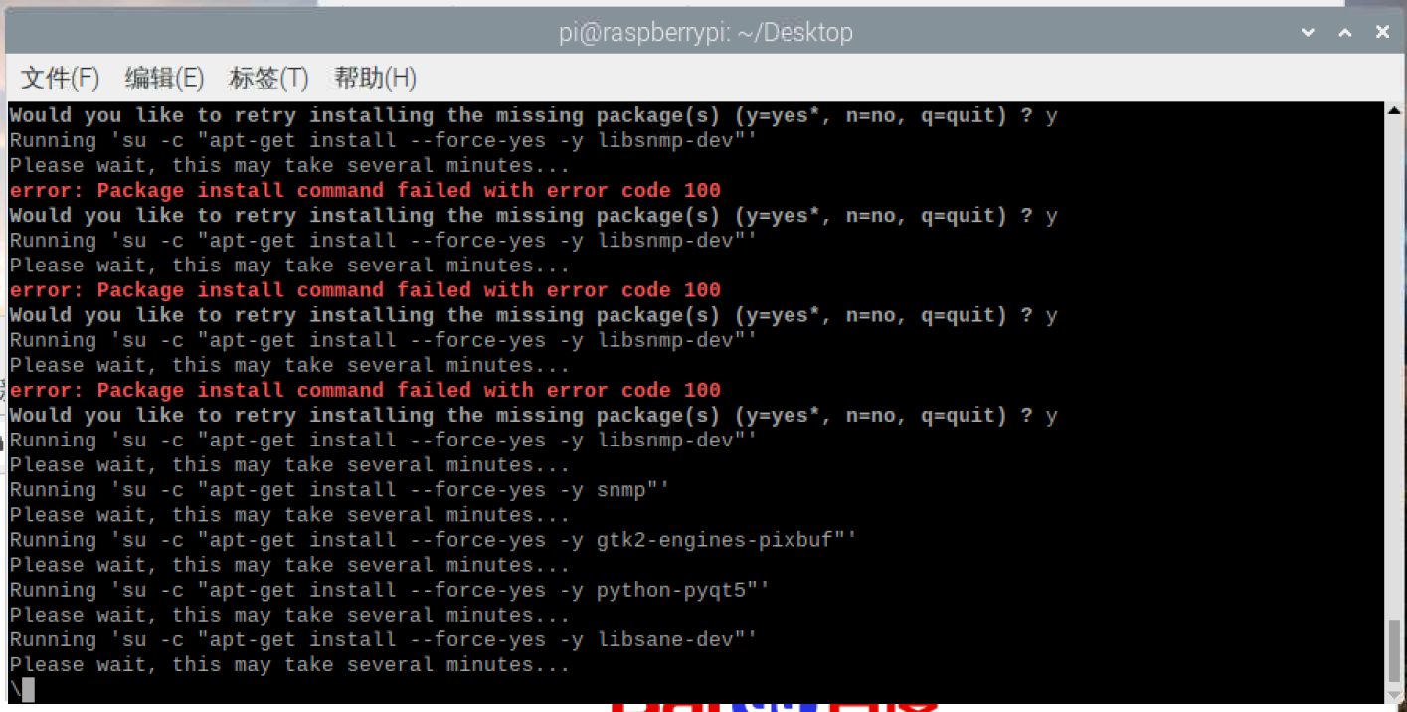Screen dimensions: 1407x712
Task: Open the 文件(F) menu
Action: [60, 78]
